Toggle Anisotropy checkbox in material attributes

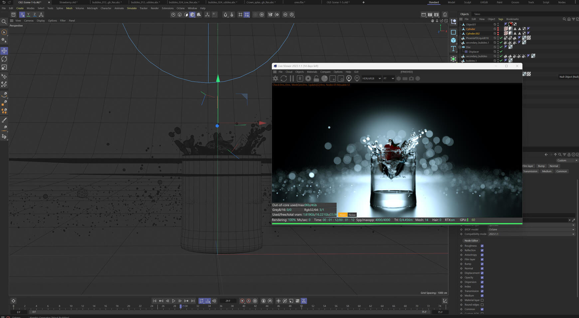click(482, 255)
